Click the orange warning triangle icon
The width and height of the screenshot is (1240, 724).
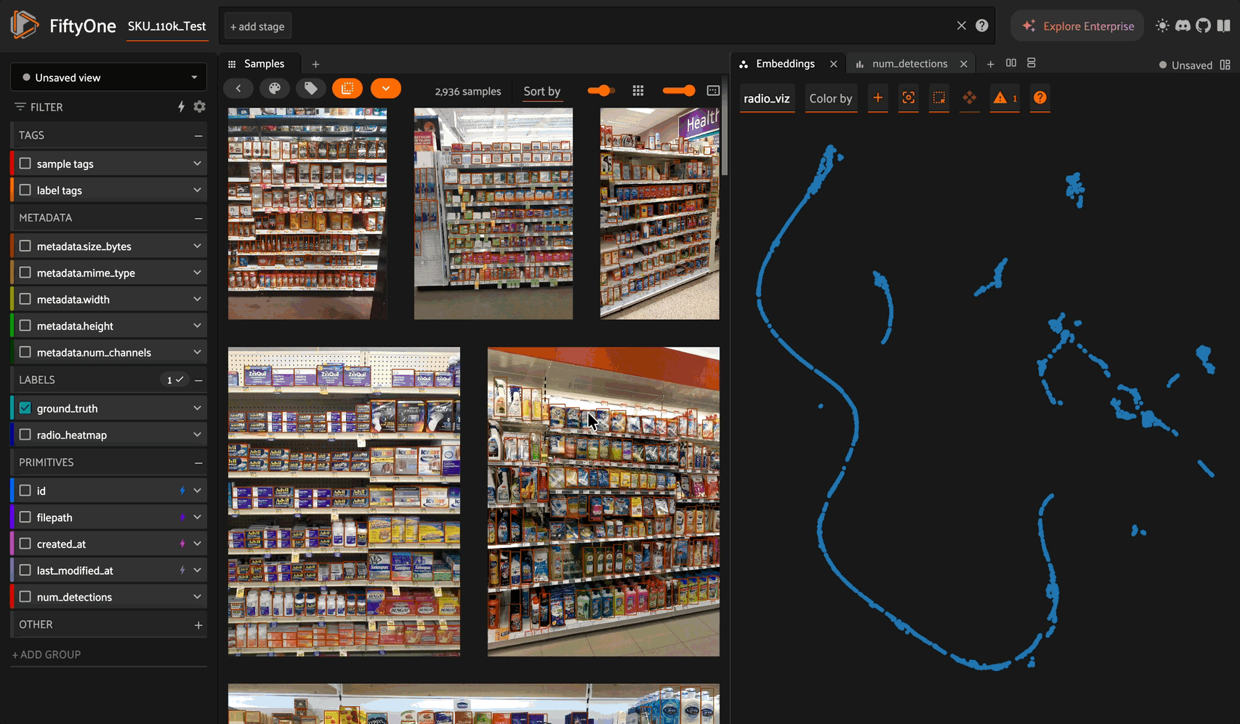coord(1000,98)
